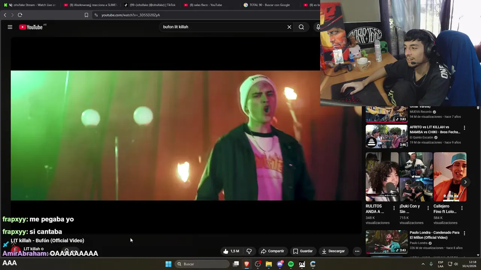Open the YouTube hamburger guide menu

(x=10, y=27)
